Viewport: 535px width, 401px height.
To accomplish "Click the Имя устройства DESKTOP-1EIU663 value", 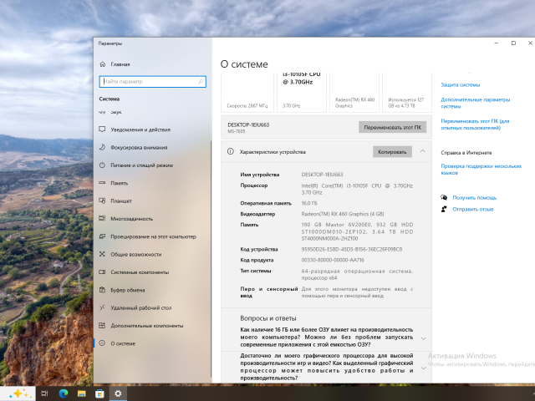I will coord(322,175).
